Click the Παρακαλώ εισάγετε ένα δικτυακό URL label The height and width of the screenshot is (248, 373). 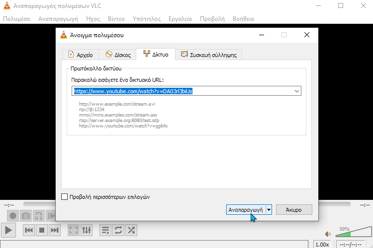click(x=117, y=80)
